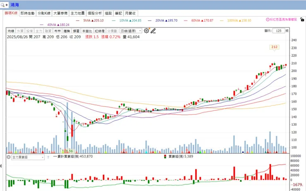
Task: Toggle the 投信 overlay button
Action: coord(30,31)
